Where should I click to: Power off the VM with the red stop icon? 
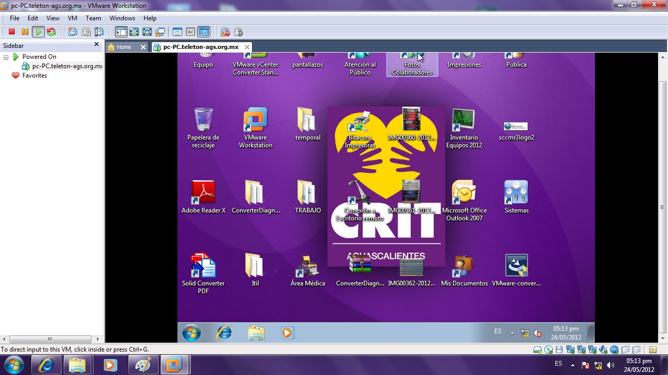pos(11,32)
